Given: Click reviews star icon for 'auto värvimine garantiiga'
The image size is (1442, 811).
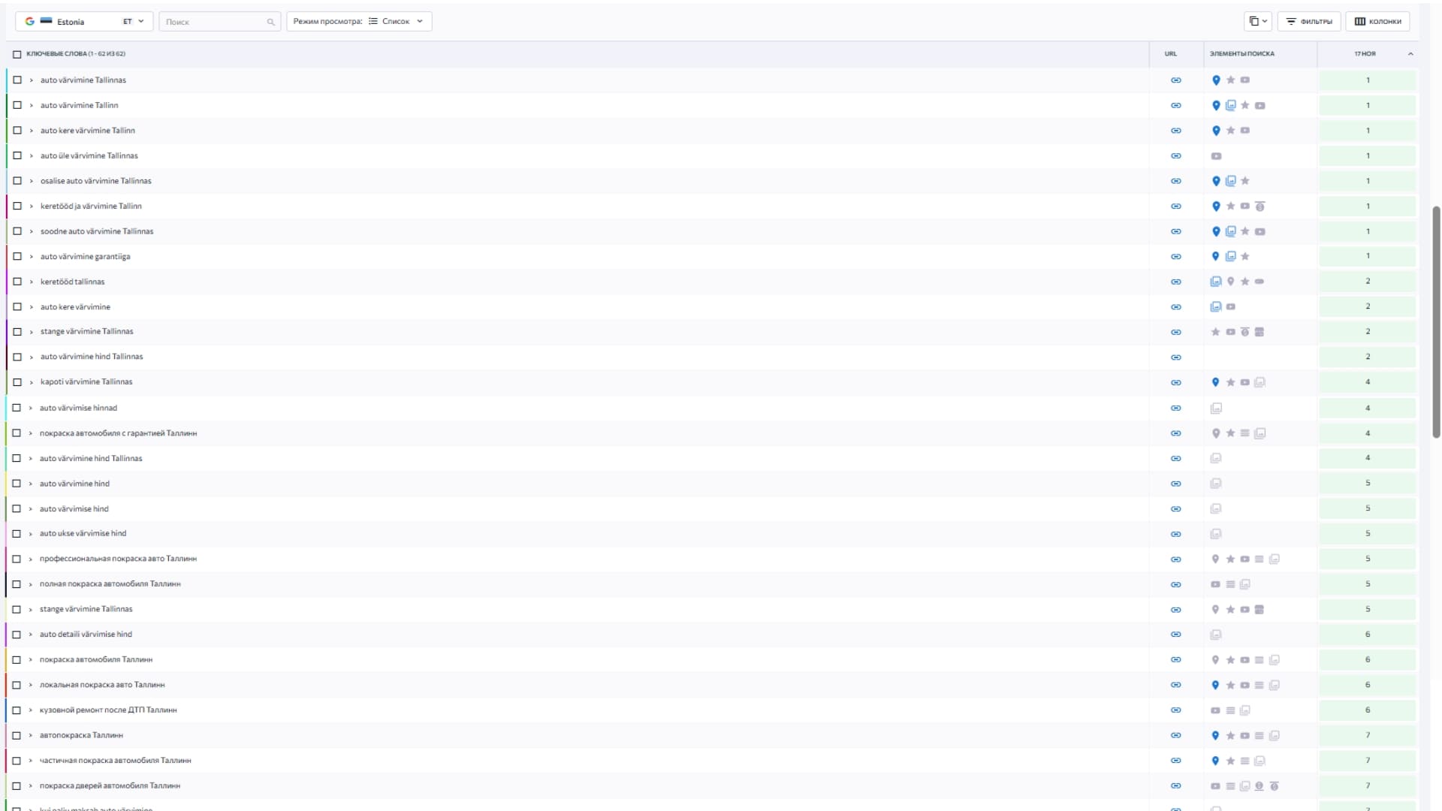Looking at the screenshot, I should (1244, 257).
